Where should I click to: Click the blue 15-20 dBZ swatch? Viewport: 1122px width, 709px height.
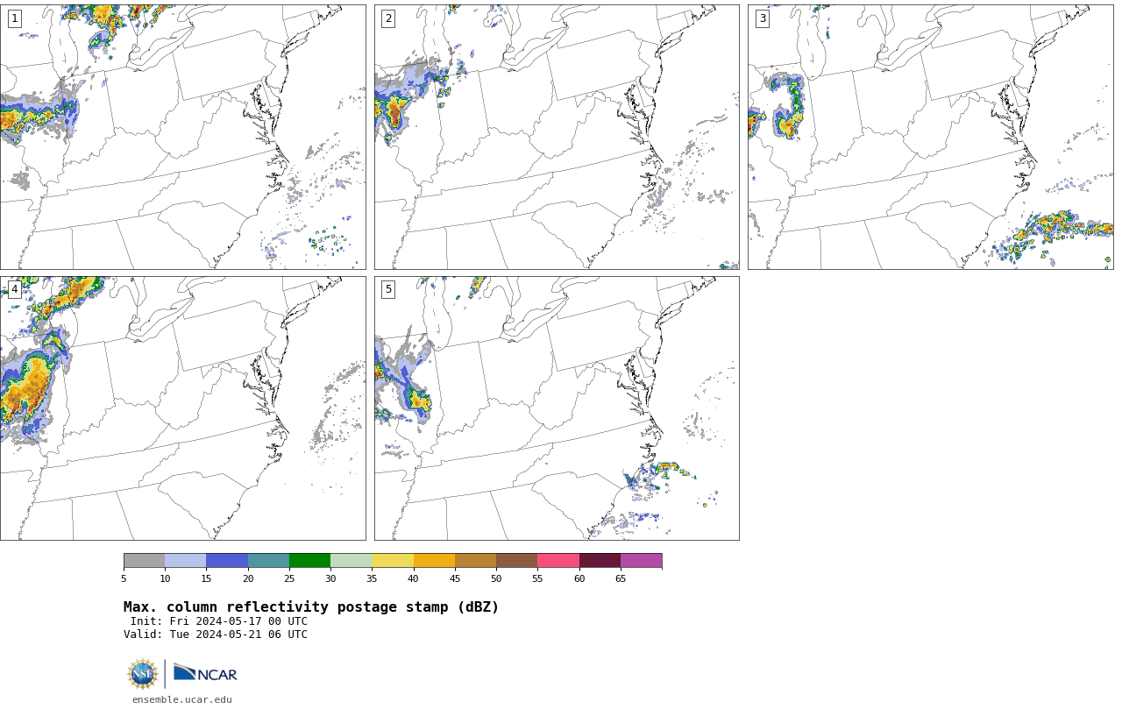(227, 561)
